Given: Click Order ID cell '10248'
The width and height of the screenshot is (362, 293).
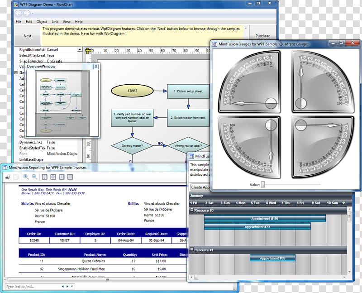Looking at the screenshot, I should pos(34,240).
